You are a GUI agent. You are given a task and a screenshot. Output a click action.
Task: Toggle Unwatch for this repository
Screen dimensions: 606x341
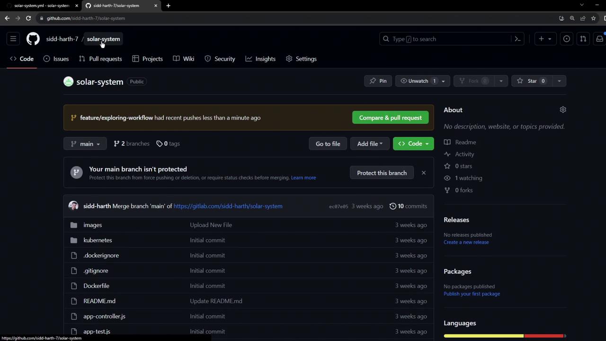[x=418, y=81]
